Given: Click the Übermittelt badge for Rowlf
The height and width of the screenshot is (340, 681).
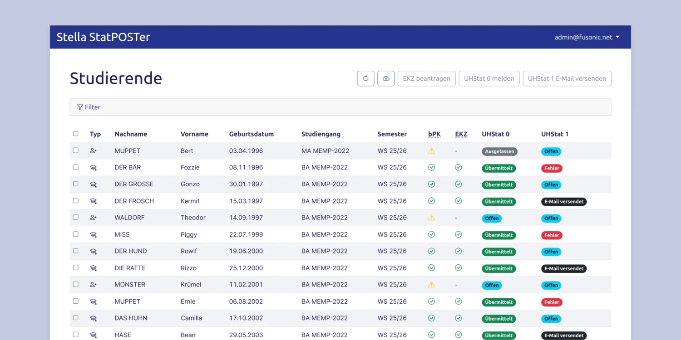Looking at the screenshot, I should click(x=499, y=252).
